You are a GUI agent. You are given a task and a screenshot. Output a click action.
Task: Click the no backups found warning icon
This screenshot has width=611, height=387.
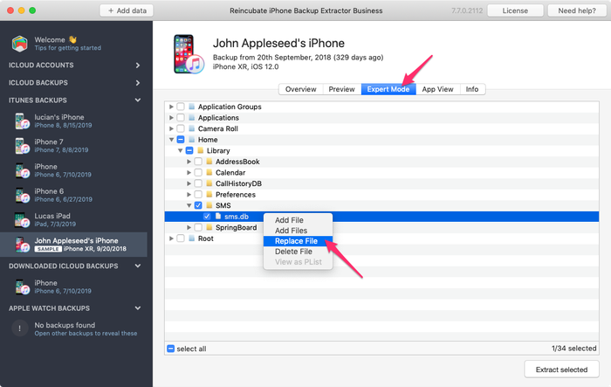coord(19,328)
